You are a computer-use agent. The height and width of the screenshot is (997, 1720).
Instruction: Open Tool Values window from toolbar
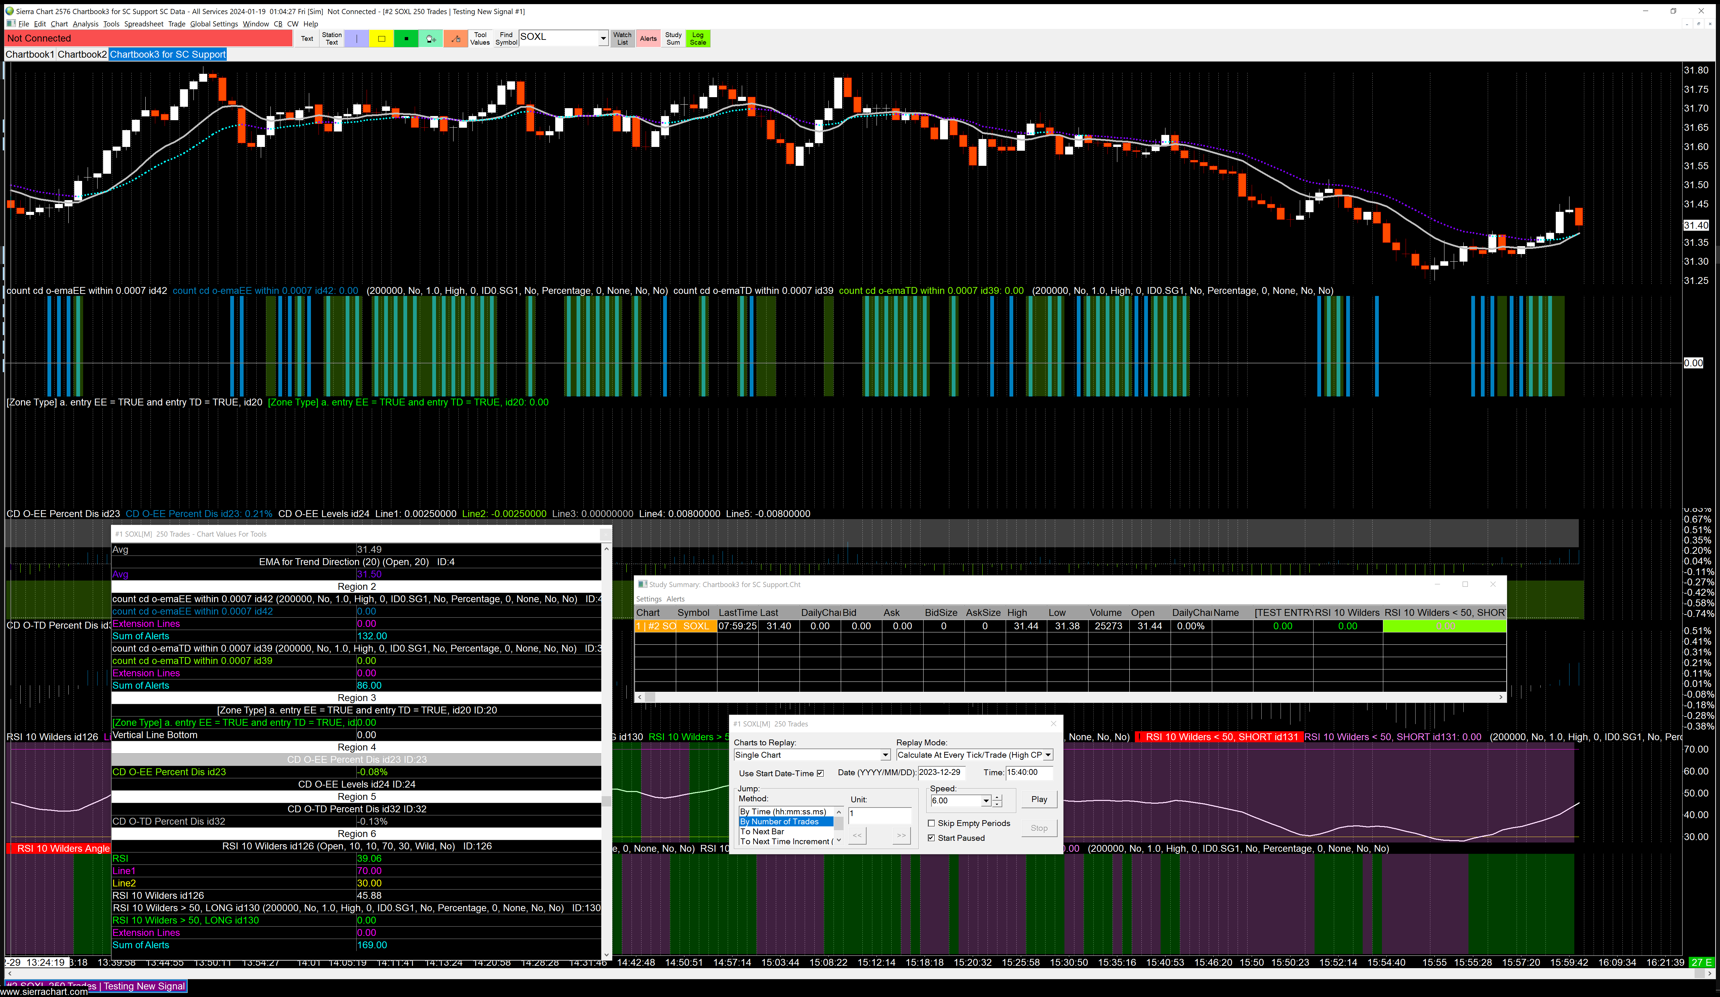point(480,39)
